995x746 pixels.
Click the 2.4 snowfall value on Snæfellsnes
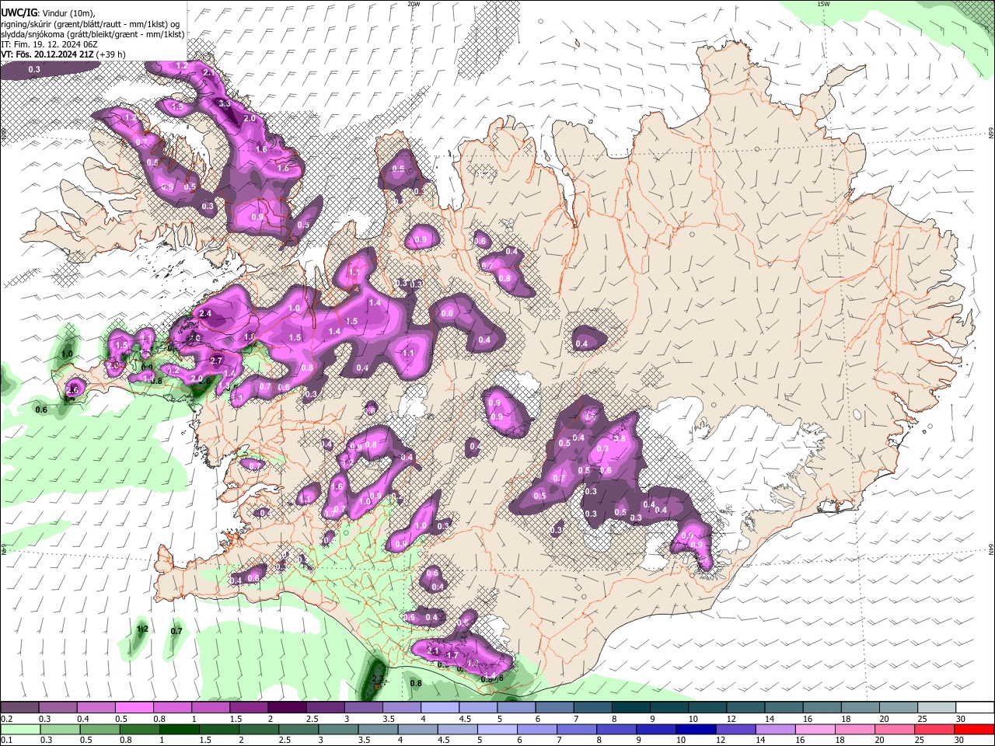205,313
